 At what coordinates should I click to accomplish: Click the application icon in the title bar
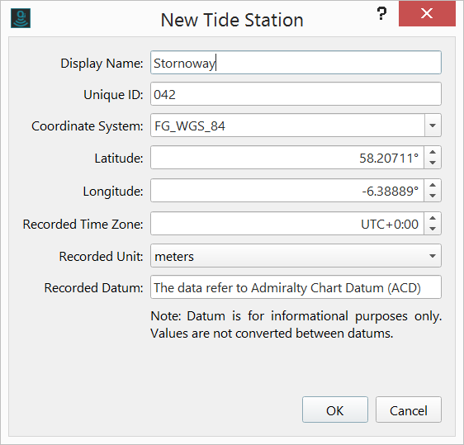[x=21, y=18]
